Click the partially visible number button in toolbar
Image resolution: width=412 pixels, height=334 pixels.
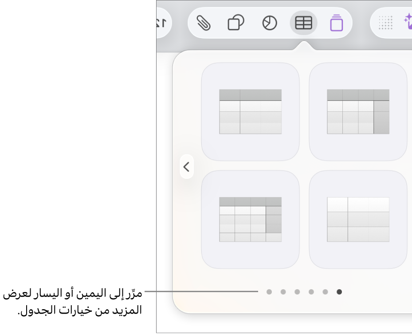[x=163, y=23]
